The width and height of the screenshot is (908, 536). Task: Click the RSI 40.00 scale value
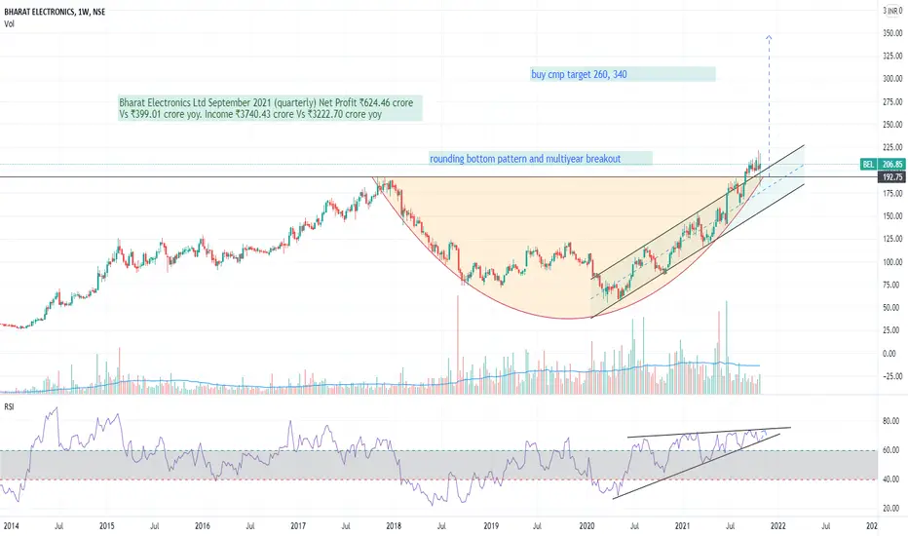coord(891,479)
